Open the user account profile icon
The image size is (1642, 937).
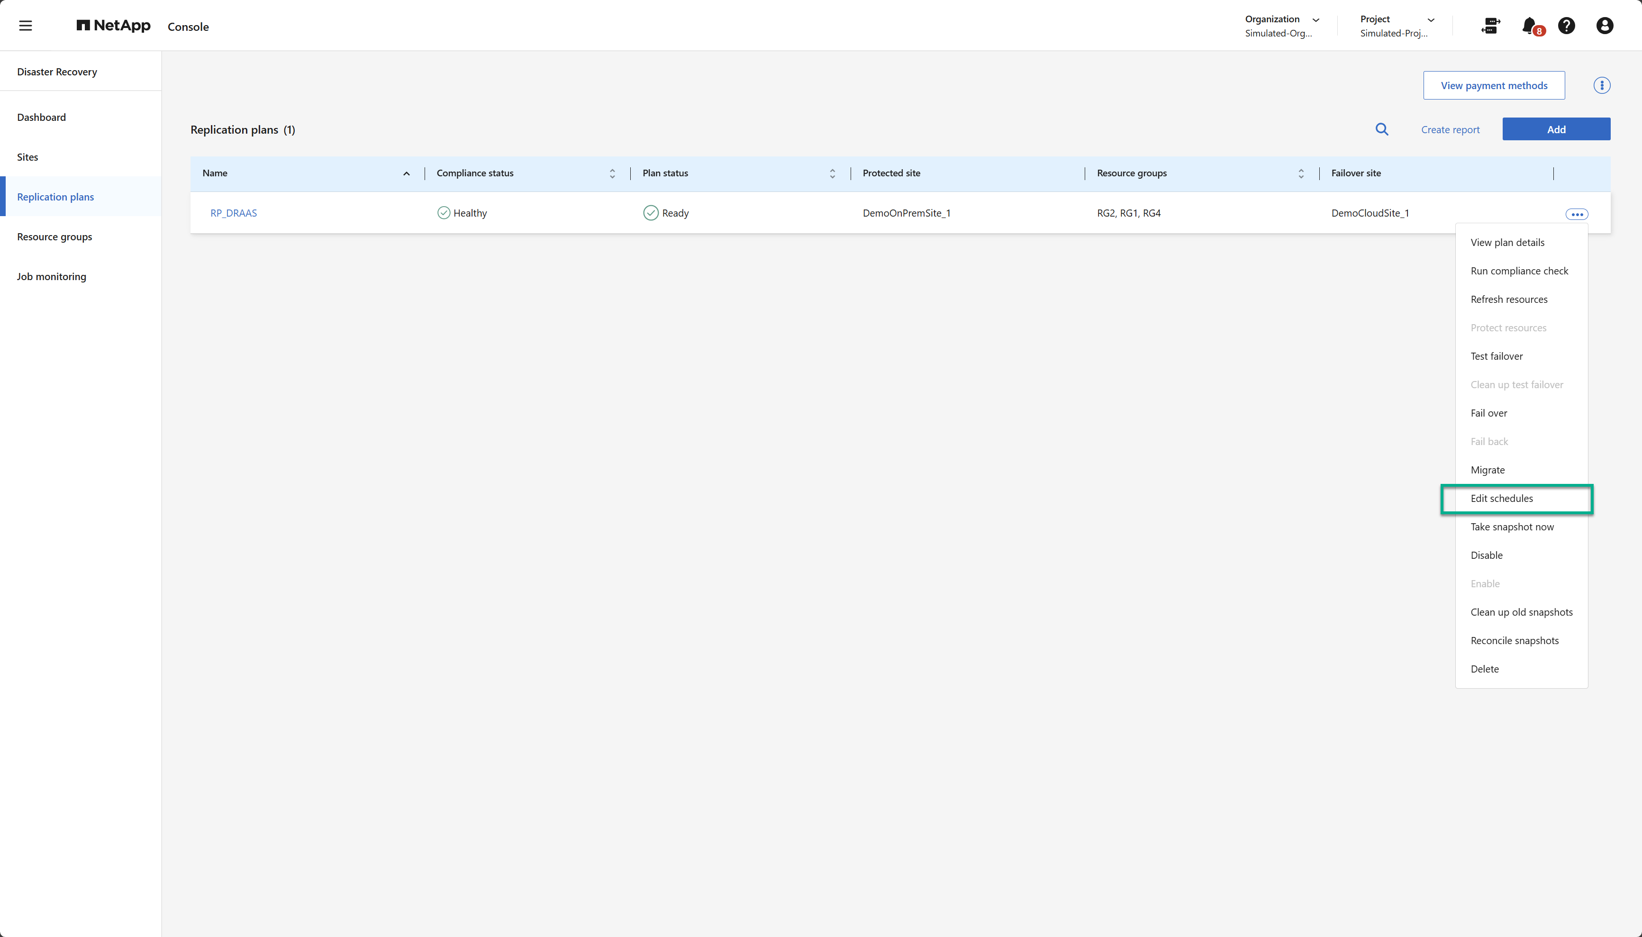[x=1604, y=26]
